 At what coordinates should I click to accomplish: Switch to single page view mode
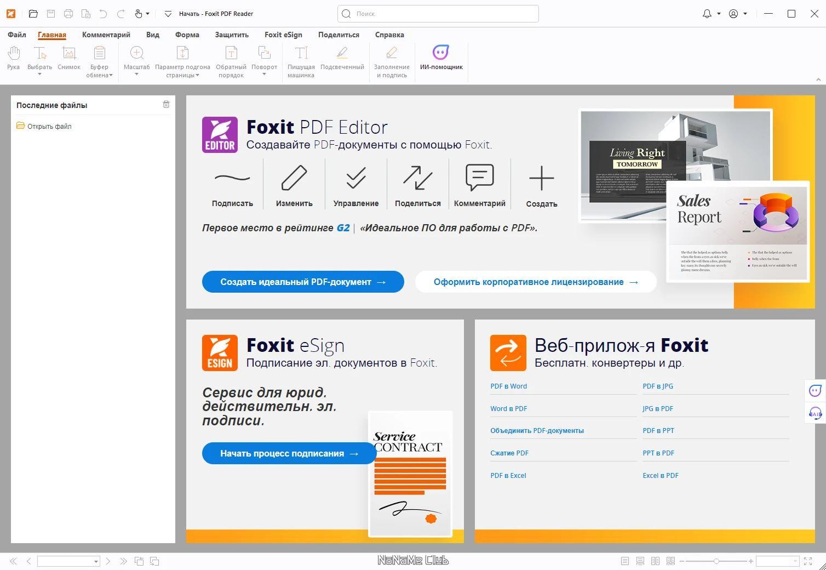pyautogui.click(x=625, y=561)
